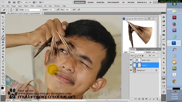This screenshot has width=182, height=102.
Task: Open the brush Flow slider arrow
Action: [71, 10]
